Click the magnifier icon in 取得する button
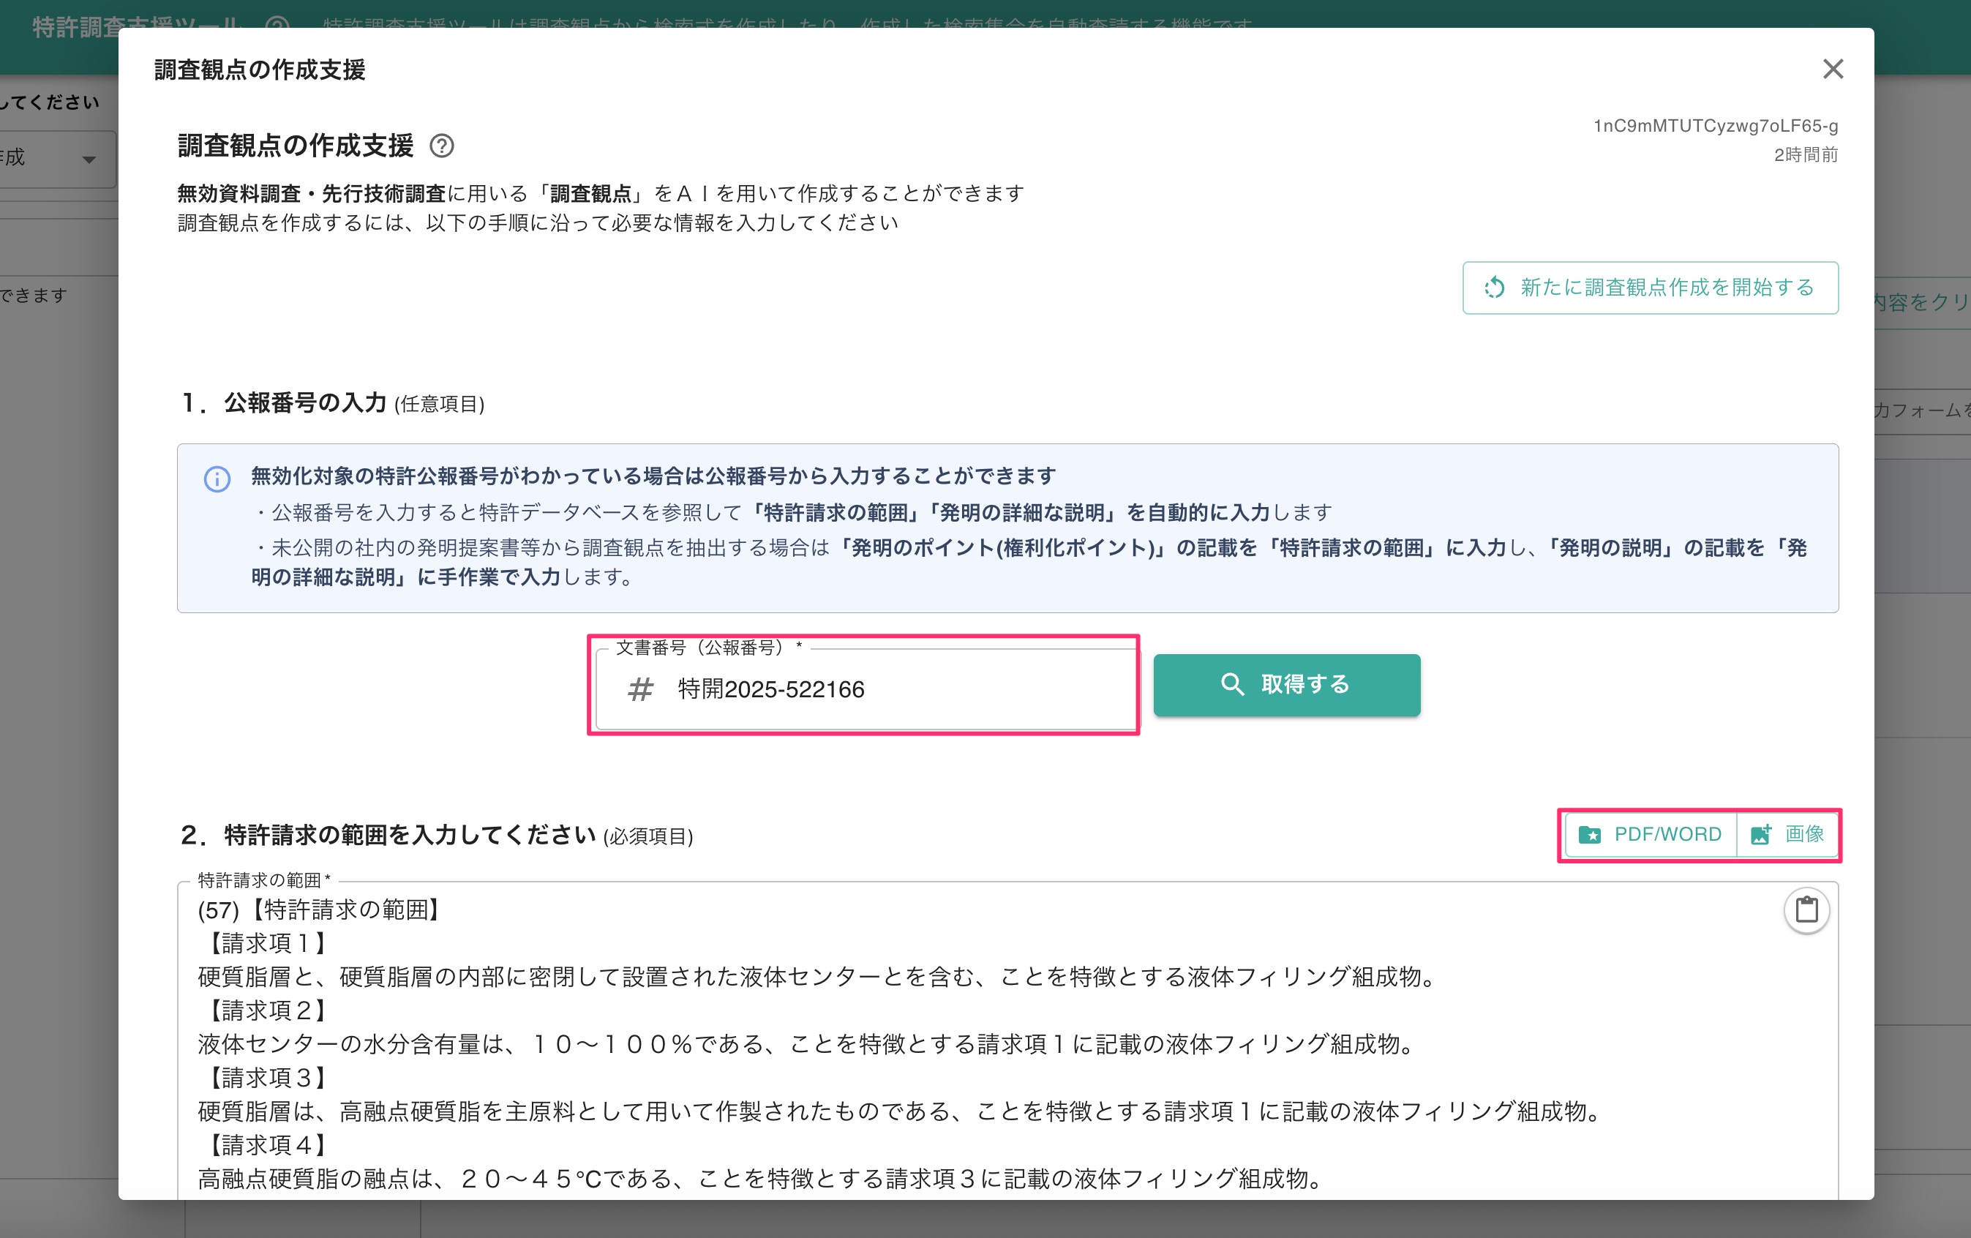 coord(1232,685)
